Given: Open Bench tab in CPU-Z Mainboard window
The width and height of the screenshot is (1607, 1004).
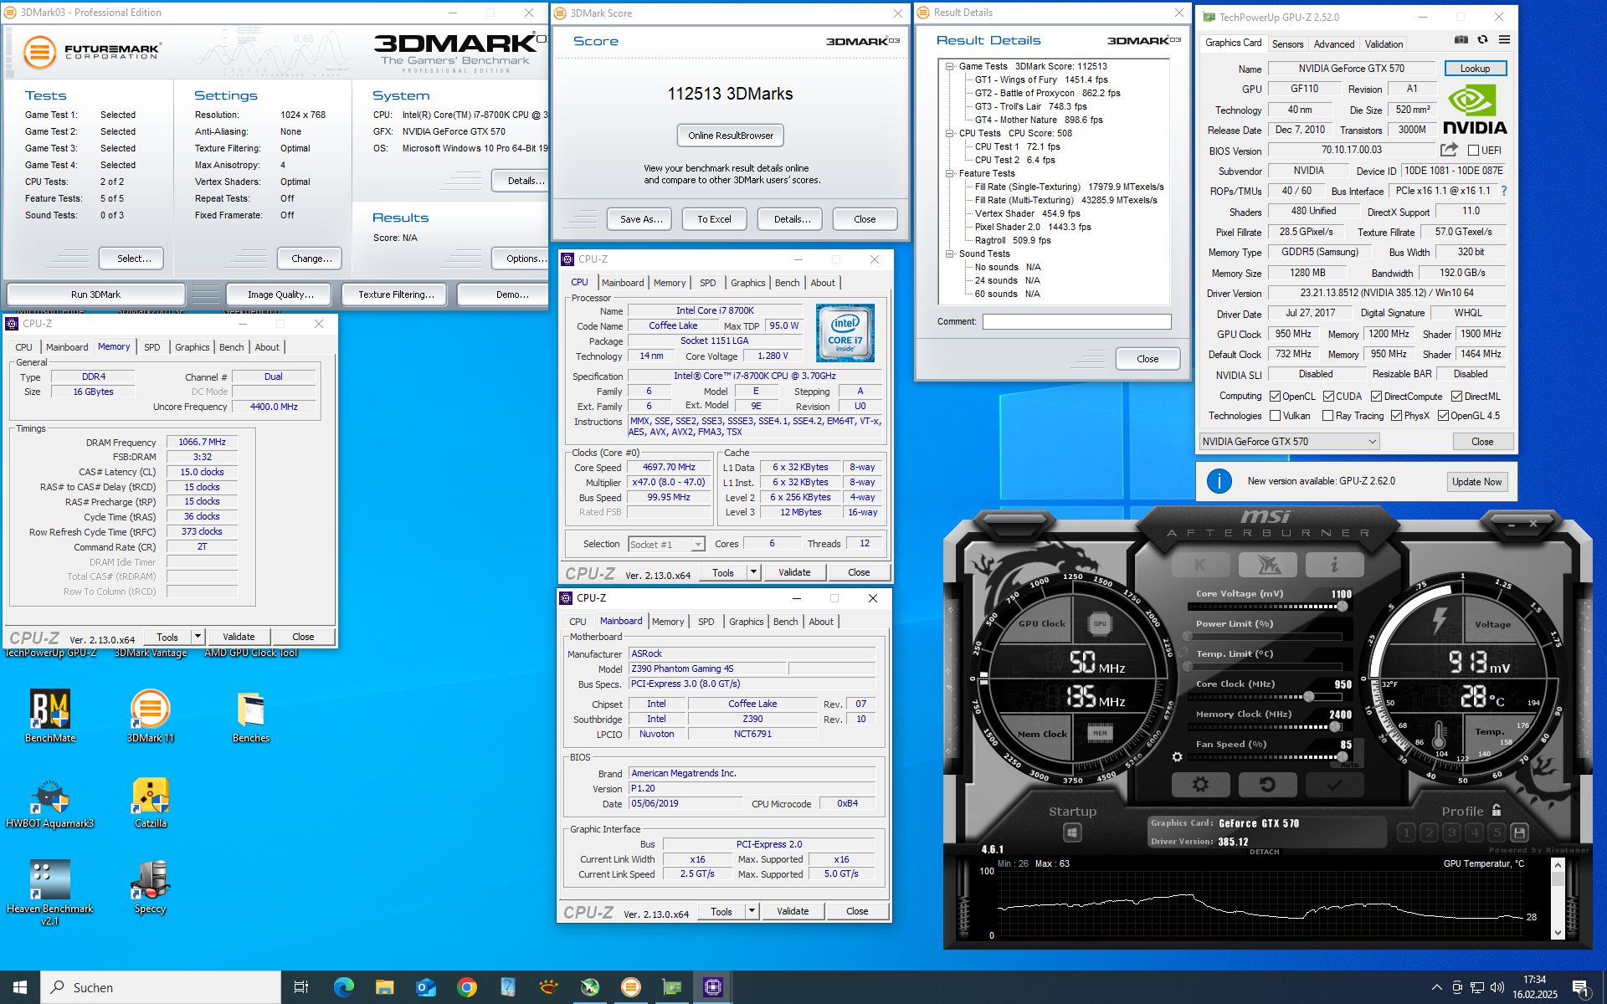Looking at the screenshot, I should [x=785, y=622].
